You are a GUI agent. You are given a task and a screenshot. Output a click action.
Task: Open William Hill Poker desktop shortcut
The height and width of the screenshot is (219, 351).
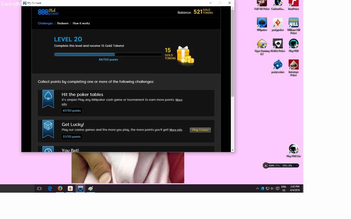294,26
